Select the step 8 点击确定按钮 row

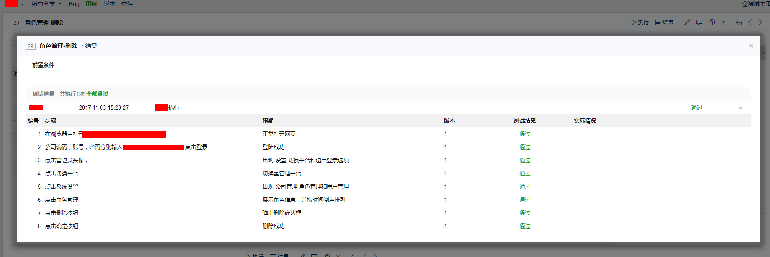(x=62, y=226)
